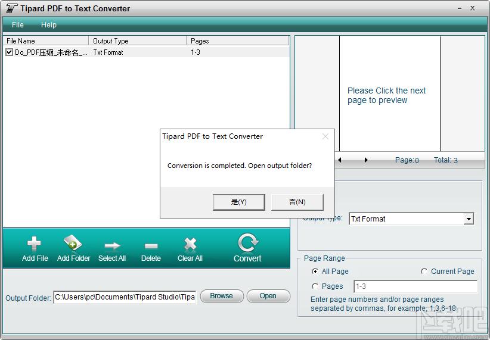This screenshot has height=340, width=490.
Task: Click the Delete minus icon
Action: pyautogui.click(x=151, y=246)
